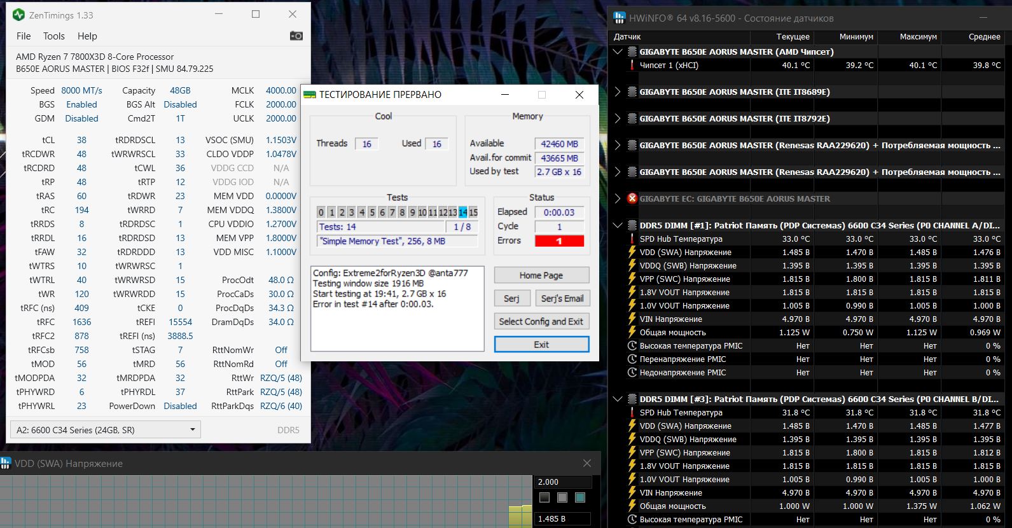Viewport: 1012px width, 528px height.
Task: Click the chip icon of DDR5 DIMM [#3] group
Action: (x=632, y=399)
